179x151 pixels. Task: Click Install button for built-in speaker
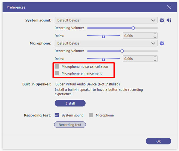(70, 103)
